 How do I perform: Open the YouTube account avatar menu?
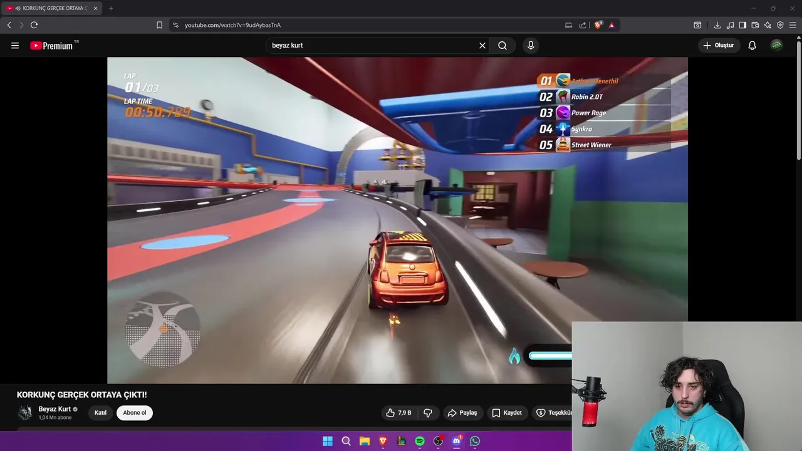777,45
